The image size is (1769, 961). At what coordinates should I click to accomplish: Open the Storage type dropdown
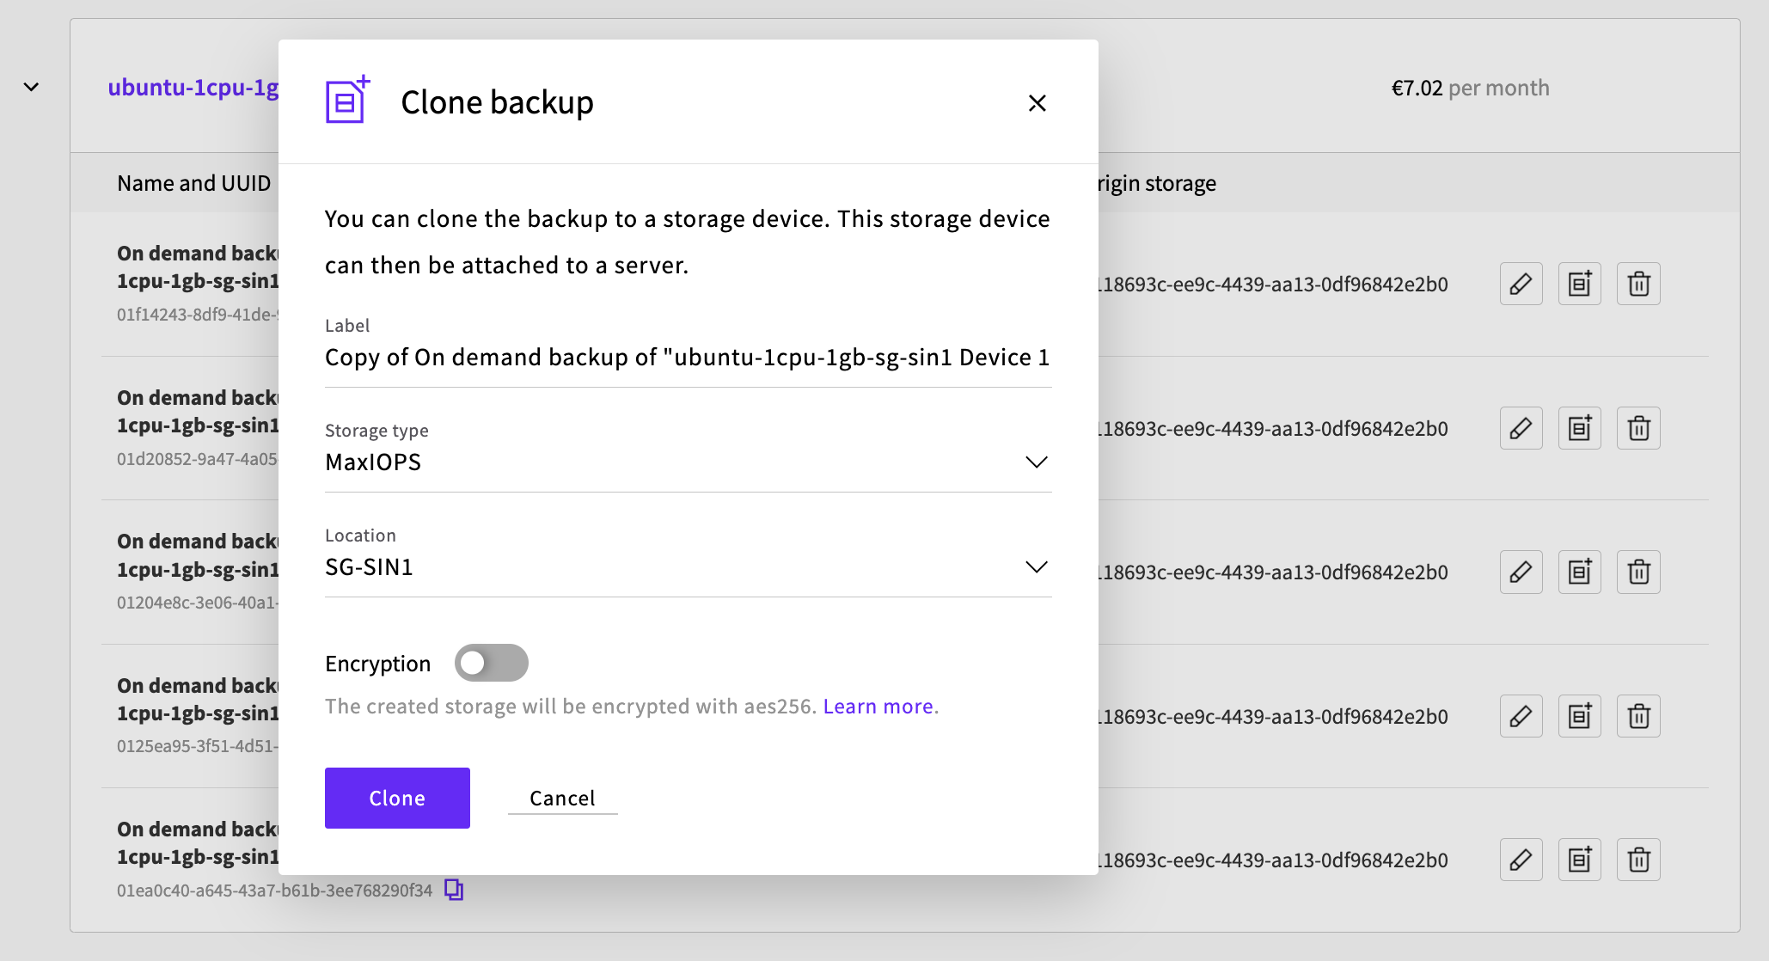point(688,462)
